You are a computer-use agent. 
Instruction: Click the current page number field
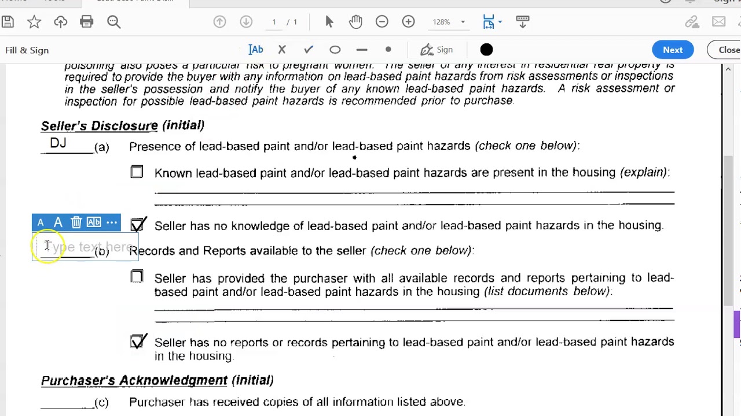(274, 22)
